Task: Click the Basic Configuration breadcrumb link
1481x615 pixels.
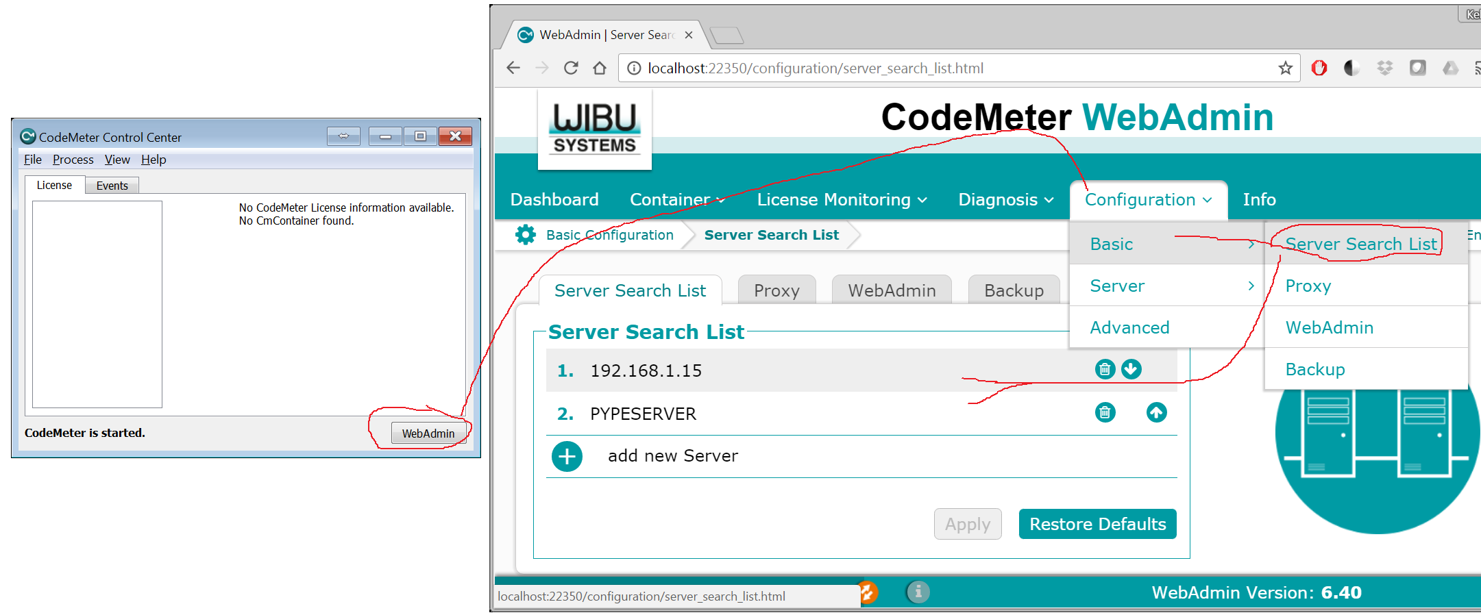Action: (x=610, y=235)
